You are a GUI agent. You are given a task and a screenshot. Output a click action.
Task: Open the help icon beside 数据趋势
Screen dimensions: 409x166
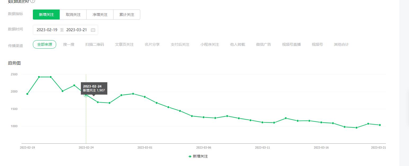click(33, 1)
